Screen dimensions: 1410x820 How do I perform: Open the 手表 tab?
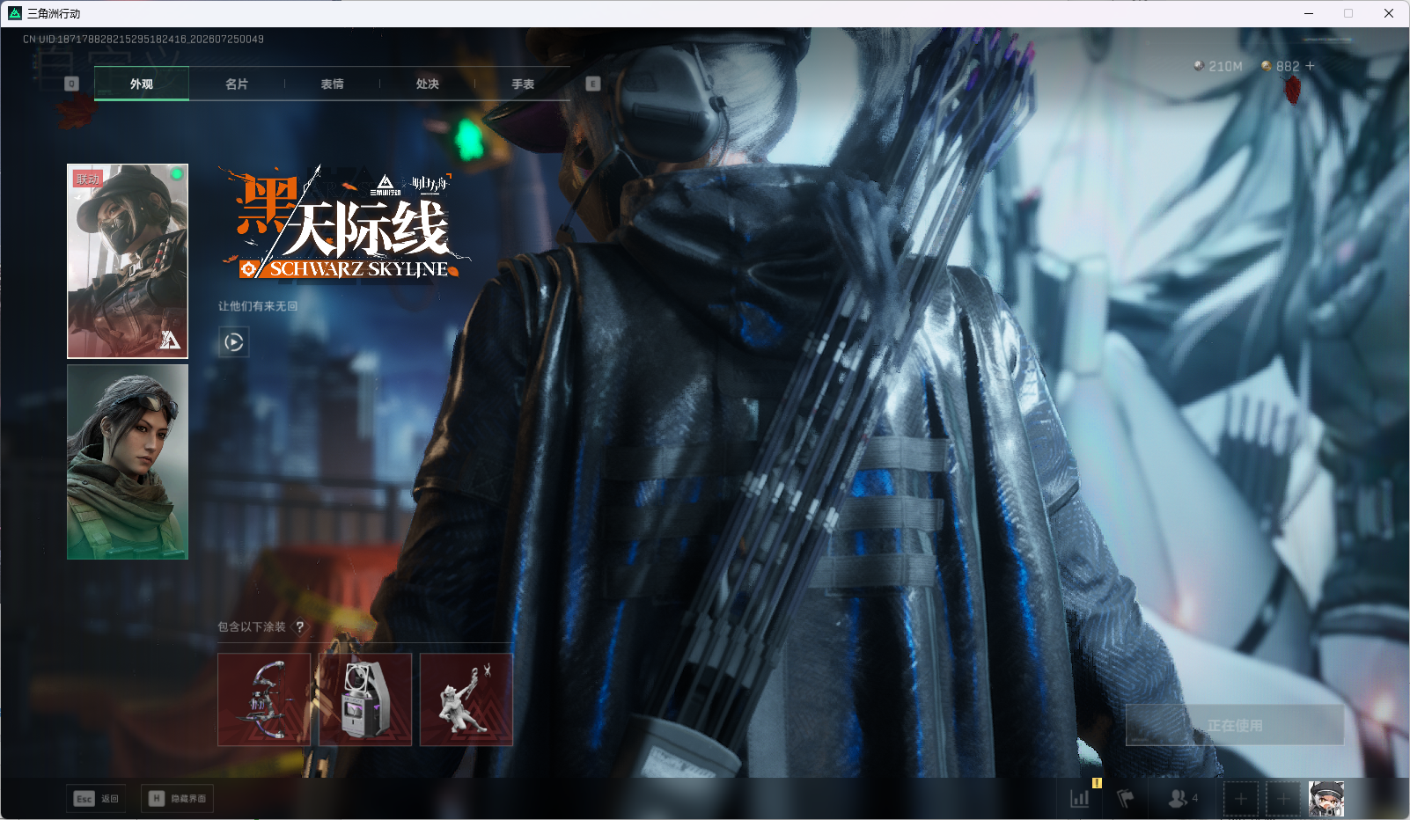pos(523,84)
